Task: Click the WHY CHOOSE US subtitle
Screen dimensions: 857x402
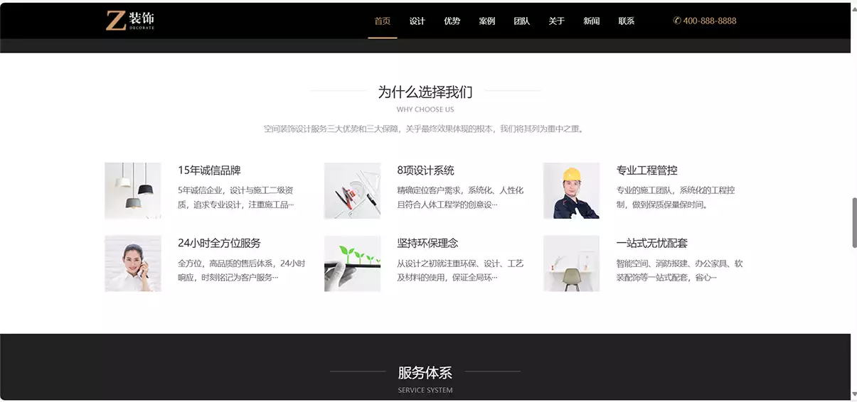Action: point(425,109)
